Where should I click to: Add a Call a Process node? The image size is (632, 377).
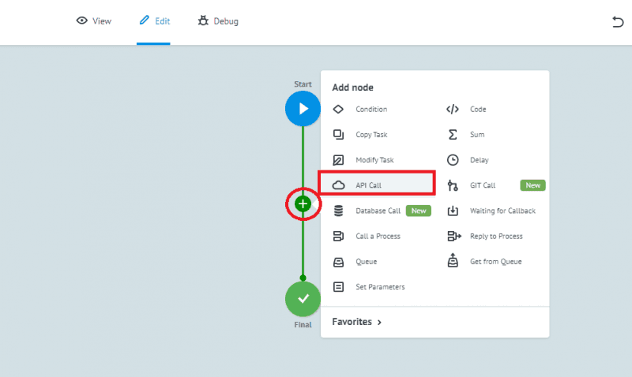click(x=378, y=236)
